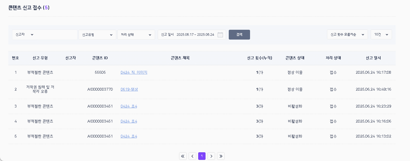This screenshot has height=161, width=410.
Task: Click the 신고 횟수(누적) column header
Action: pos(259,58)
